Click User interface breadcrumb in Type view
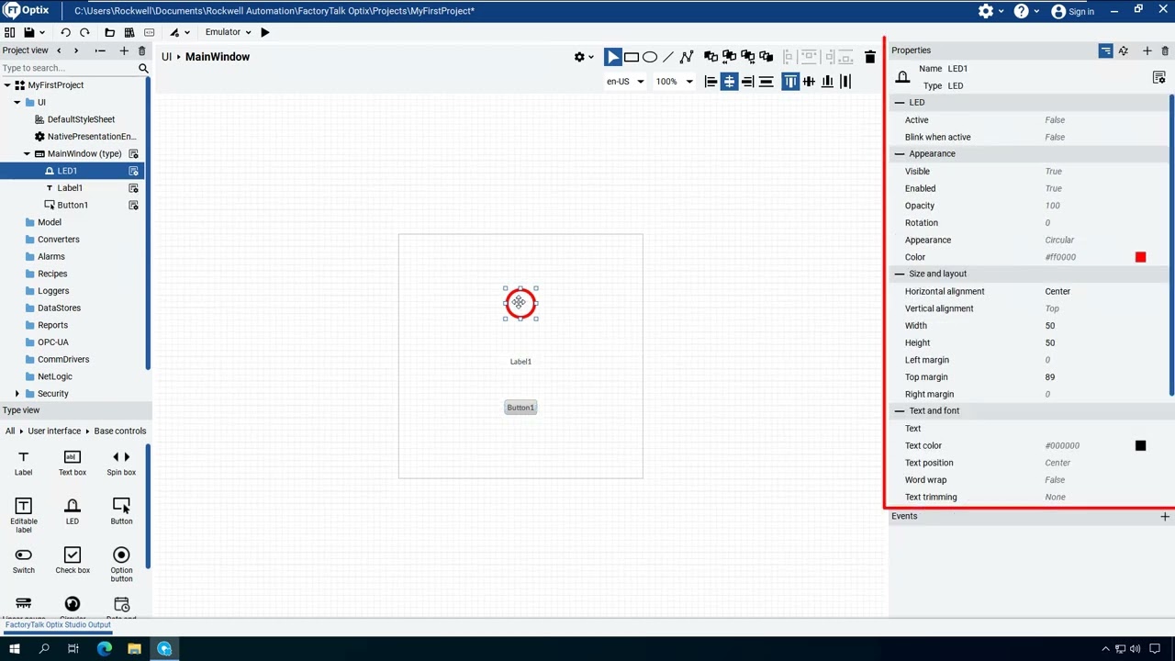 tap(54, 431)
